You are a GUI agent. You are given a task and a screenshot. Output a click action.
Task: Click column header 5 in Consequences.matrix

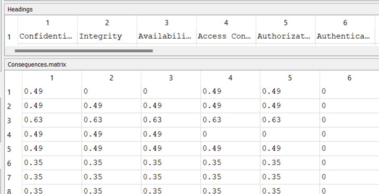click(x=289, y=78)
